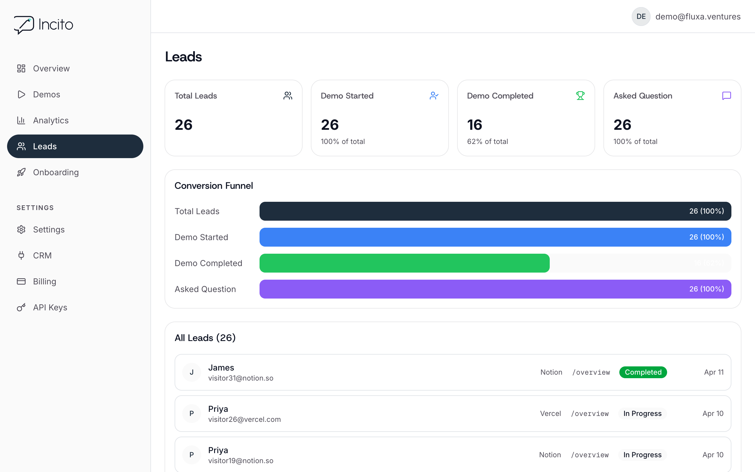Switch to the Leads section in sidebar

tap(45, 146)
